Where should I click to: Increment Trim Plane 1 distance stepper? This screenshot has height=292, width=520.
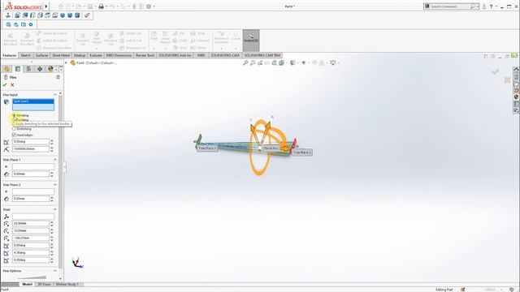coord(52,173)
